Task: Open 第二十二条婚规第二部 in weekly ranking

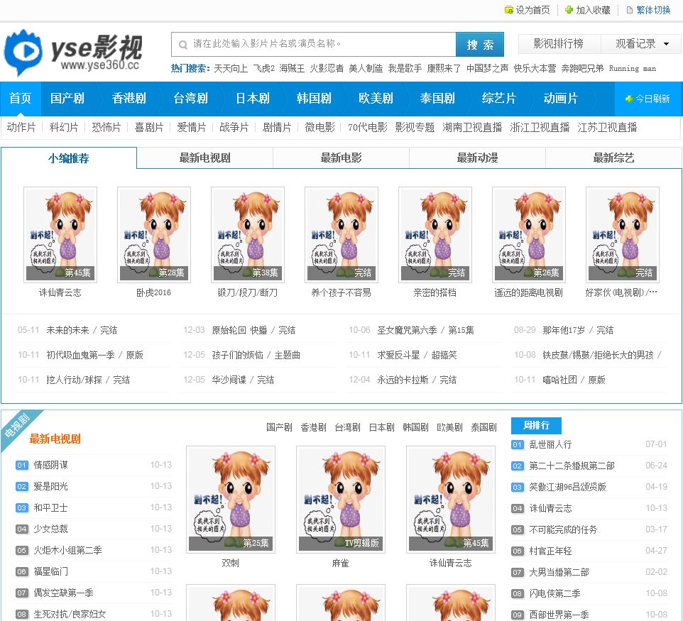Action: [572, 466]
